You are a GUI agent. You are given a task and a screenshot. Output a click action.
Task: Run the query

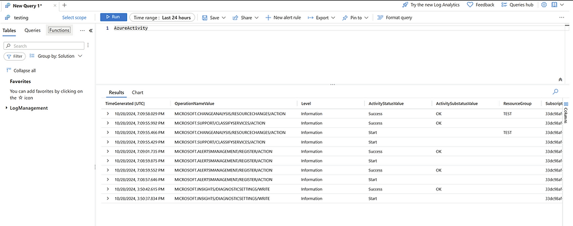[113, 17]
